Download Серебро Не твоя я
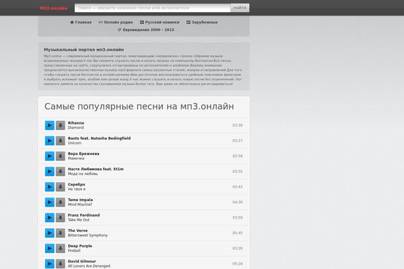This screenshot has height=269, width=404. tap(61, 187)
